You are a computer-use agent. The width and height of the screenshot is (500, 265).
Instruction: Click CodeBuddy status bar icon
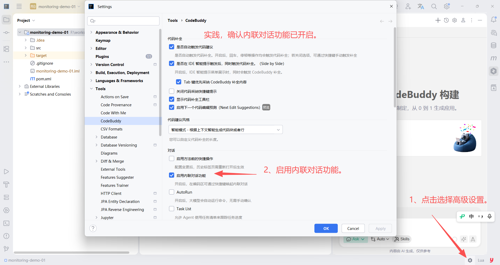point(470,260)
